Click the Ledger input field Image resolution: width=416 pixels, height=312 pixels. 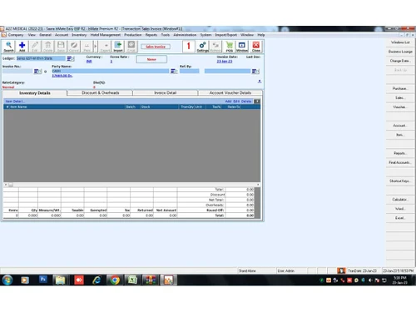coord(41,58)
